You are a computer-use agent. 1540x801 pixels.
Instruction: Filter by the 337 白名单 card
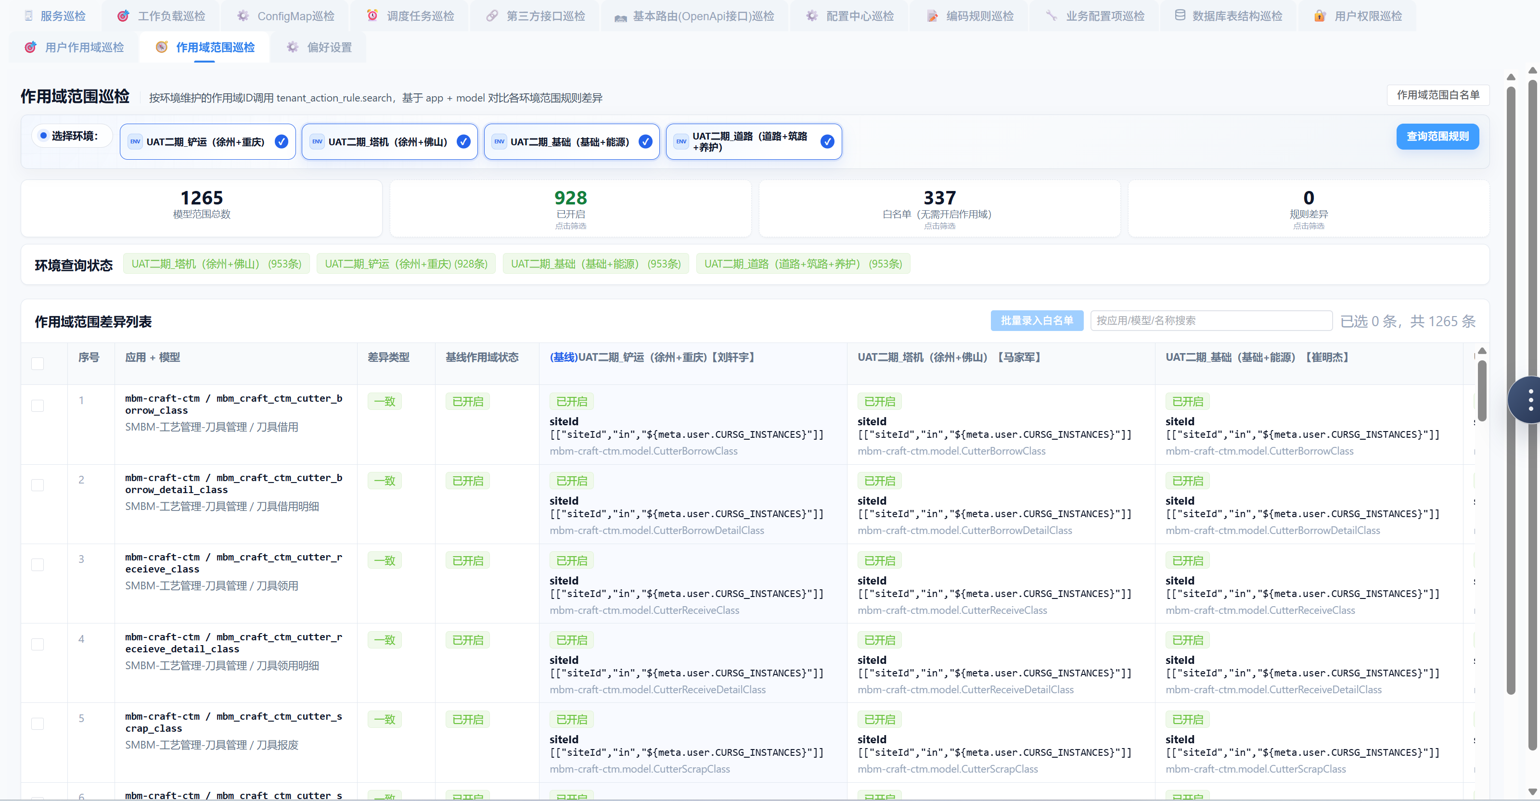pyautogui.click(x=939, y=209)
